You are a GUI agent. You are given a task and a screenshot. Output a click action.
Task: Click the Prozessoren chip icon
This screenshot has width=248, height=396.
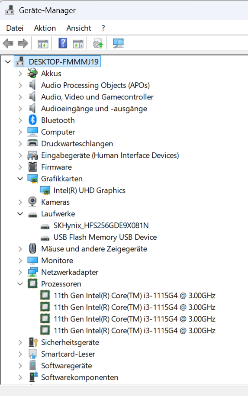(x=32, y=283)
